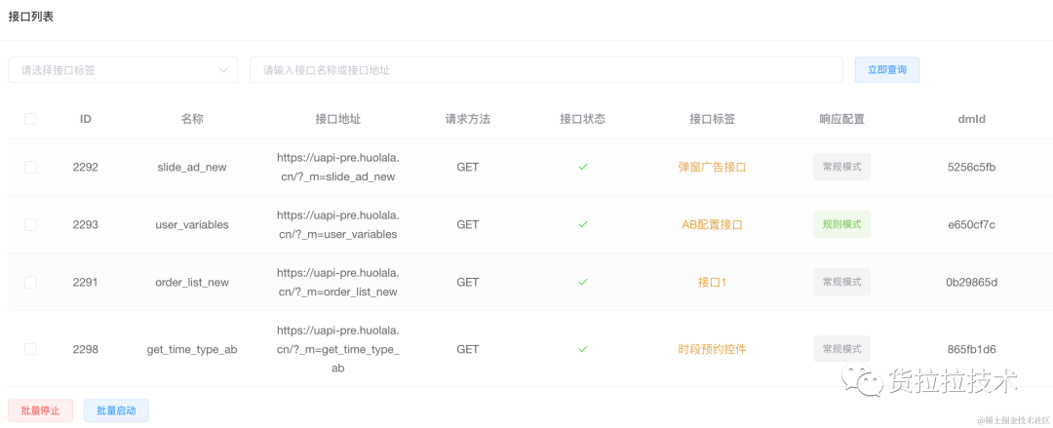This screenshot has width=1053, height=428.
Task: Click the name user_variables
Action: coord(192,224)
